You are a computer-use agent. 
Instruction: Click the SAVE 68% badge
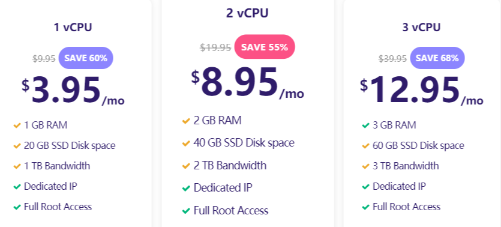(x=437, y=58)
